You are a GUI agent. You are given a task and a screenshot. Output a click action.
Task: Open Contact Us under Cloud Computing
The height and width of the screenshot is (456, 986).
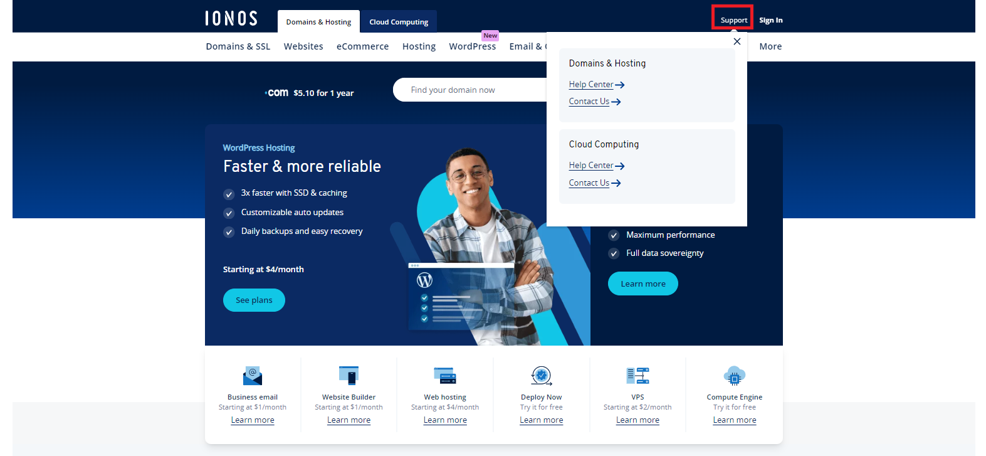click(589, 183)
